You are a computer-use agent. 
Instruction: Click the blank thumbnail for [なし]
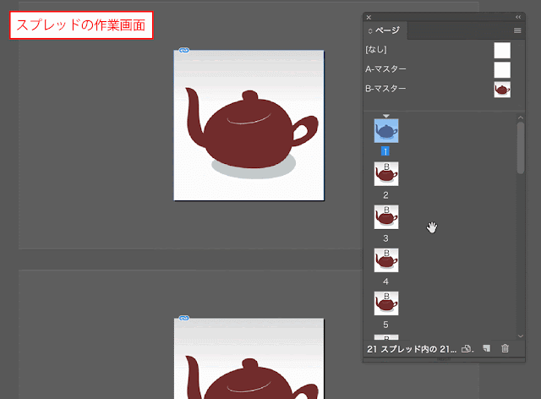pos(502,51)
